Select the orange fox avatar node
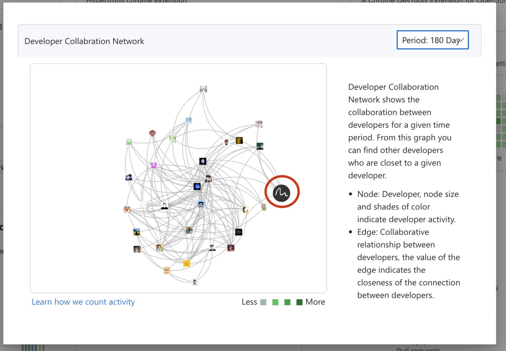This screenshot has width=506, height=351. (127, 209)
